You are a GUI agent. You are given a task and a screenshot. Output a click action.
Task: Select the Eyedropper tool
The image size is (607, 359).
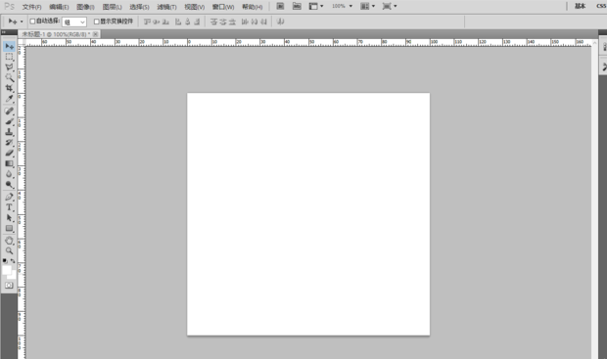pos(9,99)
